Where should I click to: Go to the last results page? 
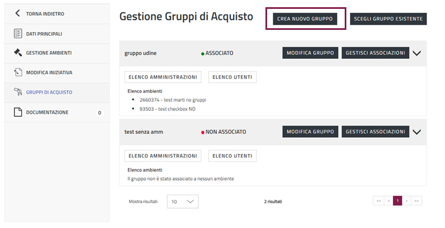pyautogui.click(x=417, y=201)
